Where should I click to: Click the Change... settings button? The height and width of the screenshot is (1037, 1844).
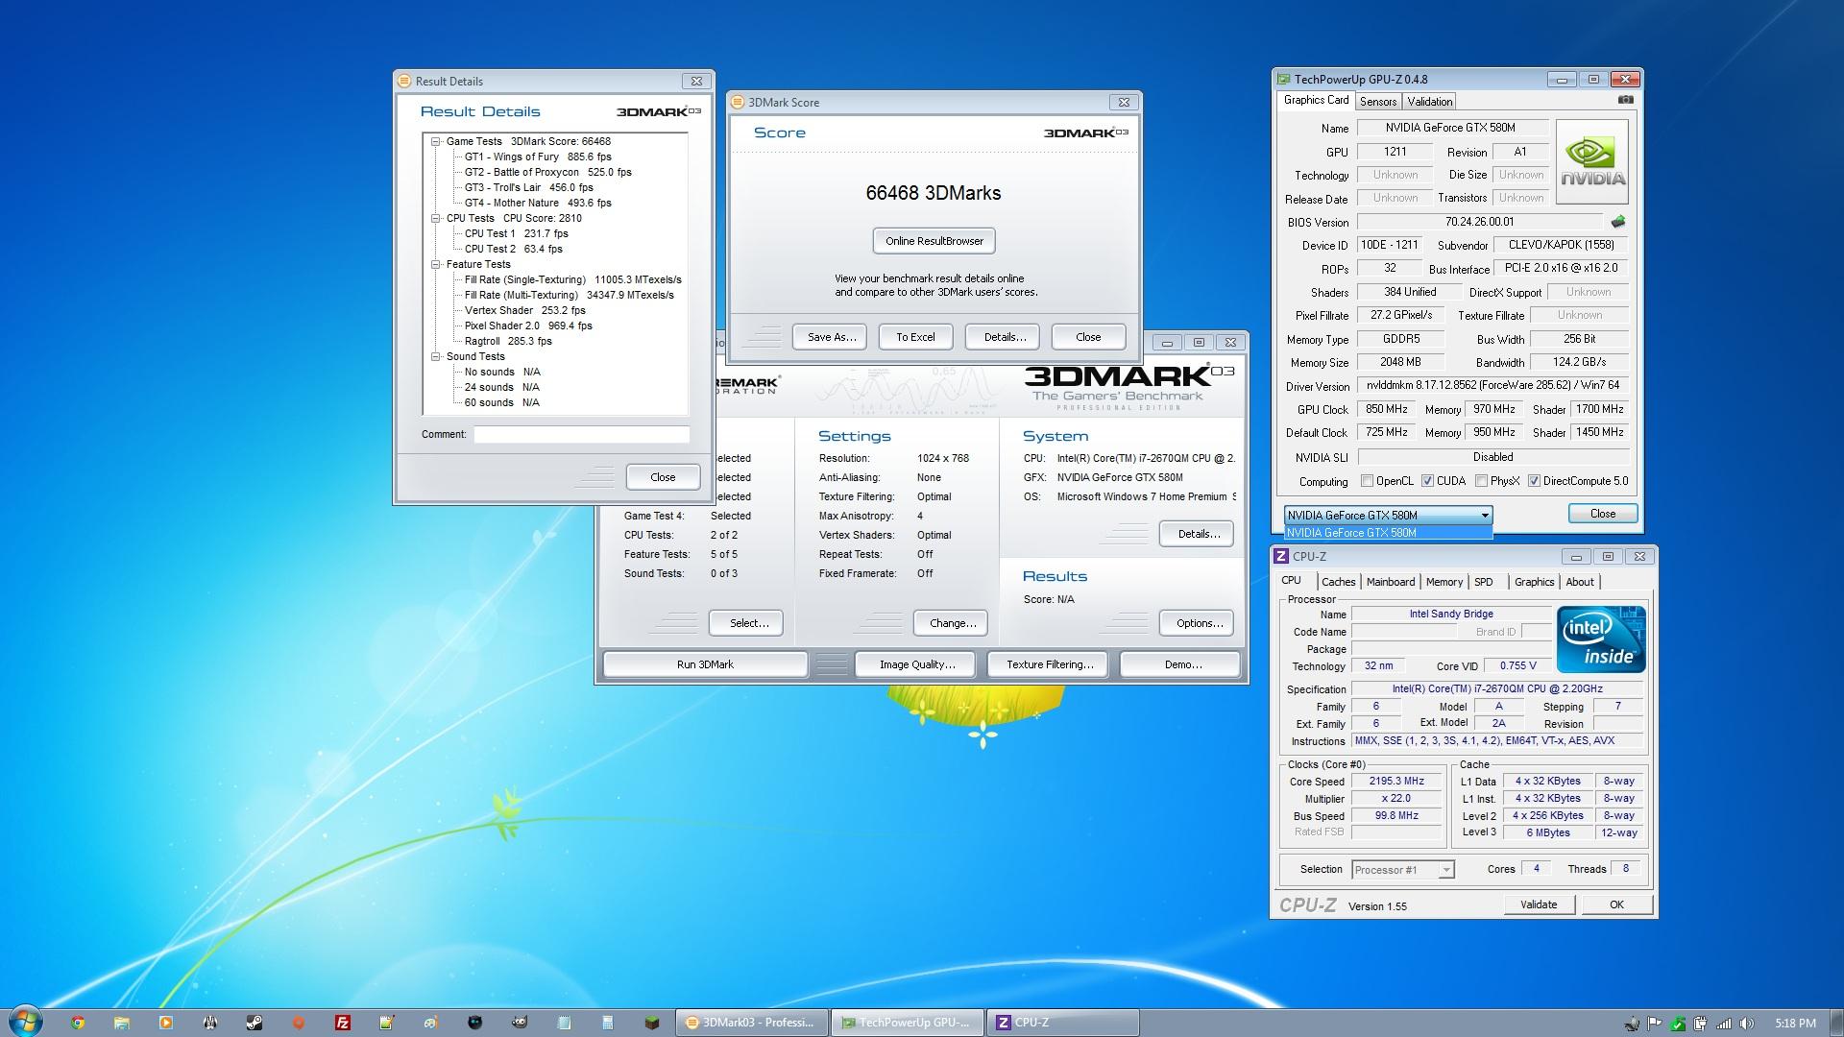[x=952, y=623]
